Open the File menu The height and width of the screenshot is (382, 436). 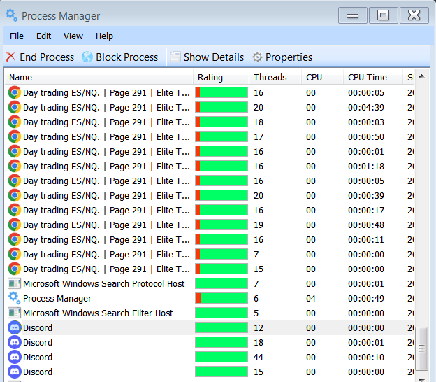tap(17, 36)
